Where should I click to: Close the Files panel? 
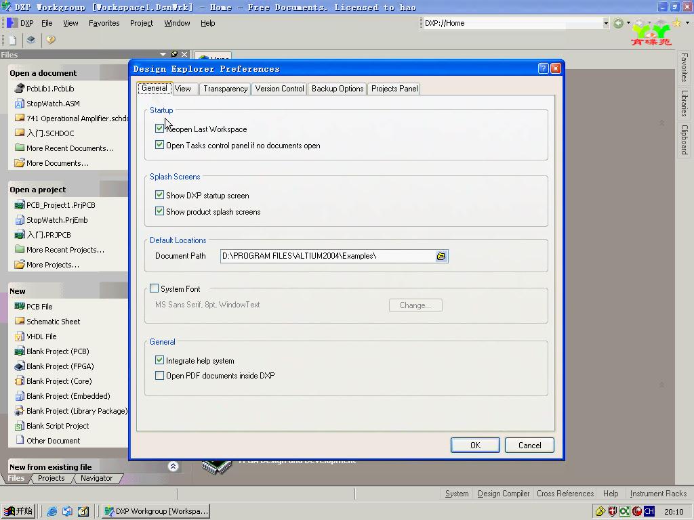pyautogui.click(x=184, y=54)
